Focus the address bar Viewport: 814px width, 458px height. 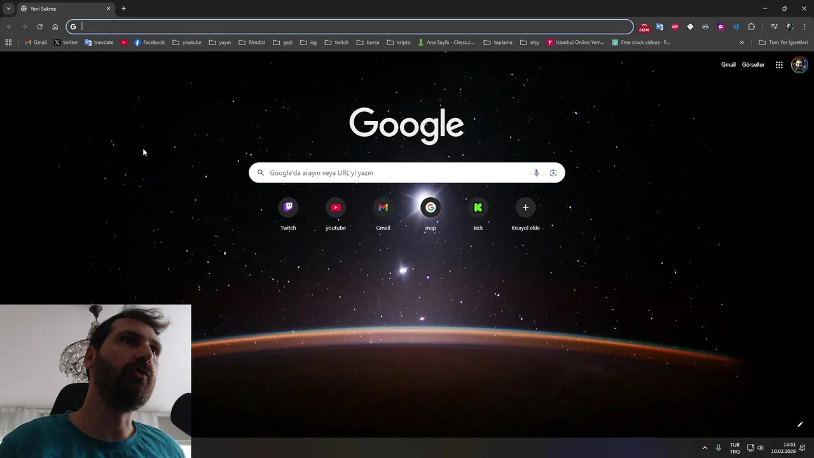[350, 27]
